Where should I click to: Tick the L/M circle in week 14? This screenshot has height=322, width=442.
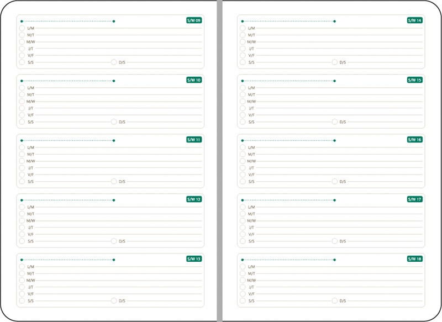243,28
